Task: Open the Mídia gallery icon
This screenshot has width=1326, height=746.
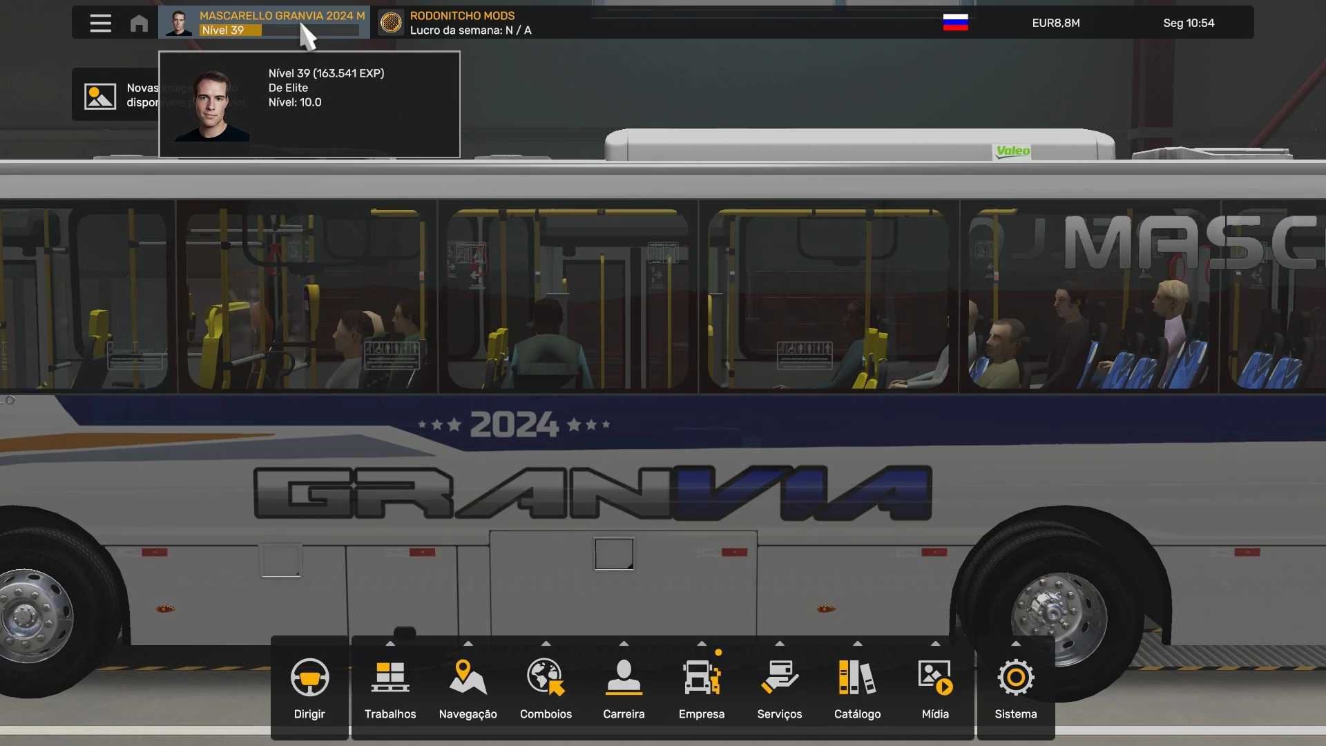Action: (x=935, y=678)
